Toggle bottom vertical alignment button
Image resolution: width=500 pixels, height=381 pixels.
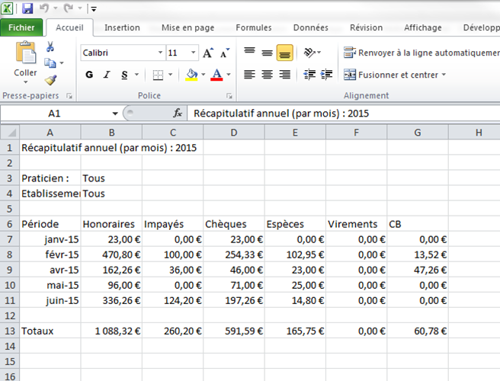tap(284, 53)
